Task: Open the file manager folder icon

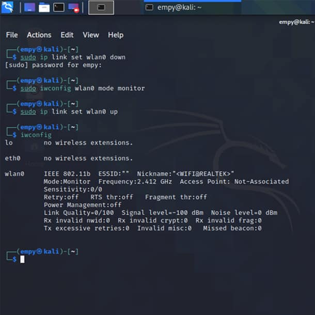Action: coord(44,7)
